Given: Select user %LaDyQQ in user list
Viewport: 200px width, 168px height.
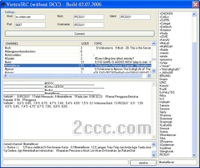Looking at the screenshot, I should 165,125.
